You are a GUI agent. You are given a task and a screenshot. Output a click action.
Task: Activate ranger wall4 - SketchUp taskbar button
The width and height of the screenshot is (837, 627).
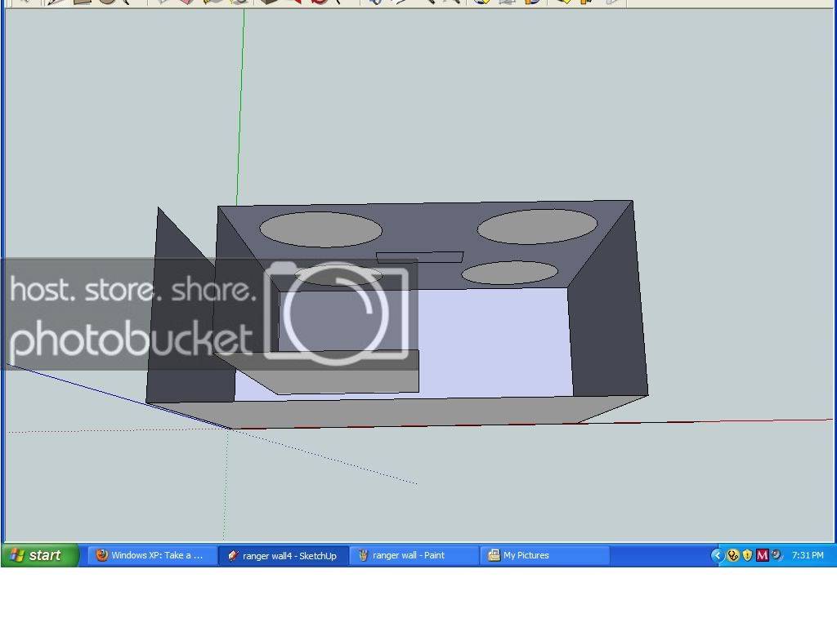tap(284, 555)
